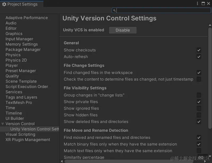The height and width of the screenshot is (163, 212).
Task: Collapse the Version Control tree arrow
Action: tap(3, 124)
